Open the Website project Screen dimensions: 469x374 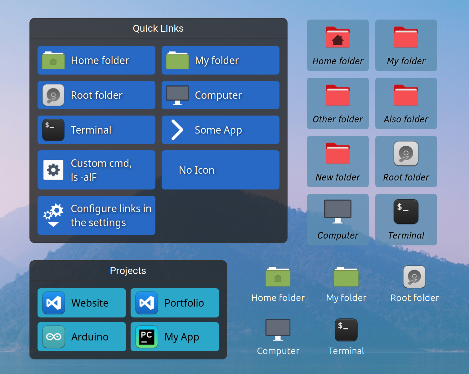point(82,303)
